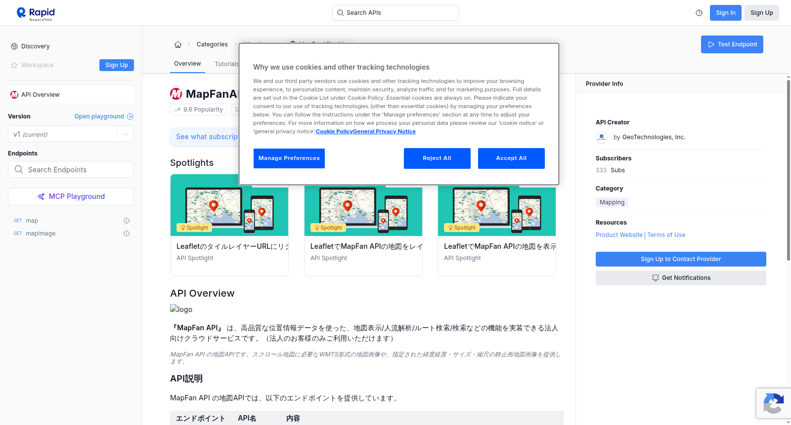Click the reCAPTCHA badge
This screenshot has height=425, width=791.
point(774,403)
